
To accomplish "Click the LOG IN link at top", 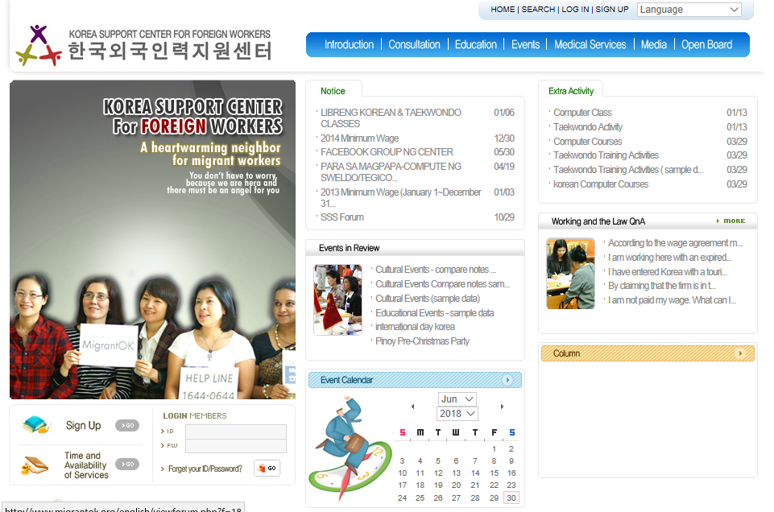I will click(575, 10).
